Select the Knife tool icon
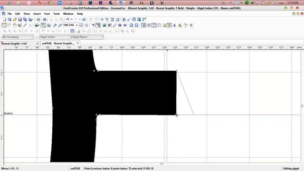Screen dimensions: 304x171 25,25
